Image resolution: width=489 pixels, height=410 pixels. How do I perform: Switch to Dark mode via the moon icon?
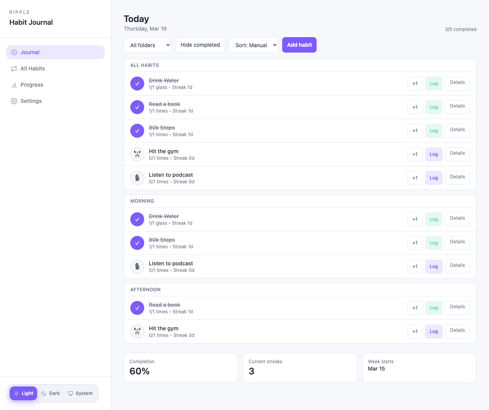44,393
